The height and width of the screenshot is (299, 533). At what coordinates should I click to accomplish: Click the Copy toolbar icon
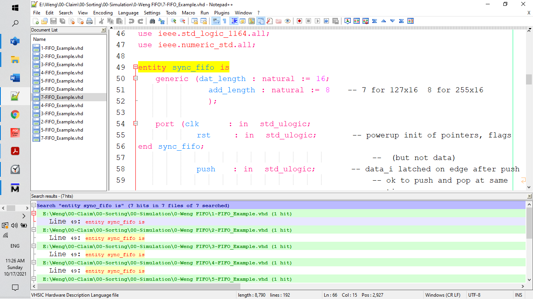tap(110, 21)
